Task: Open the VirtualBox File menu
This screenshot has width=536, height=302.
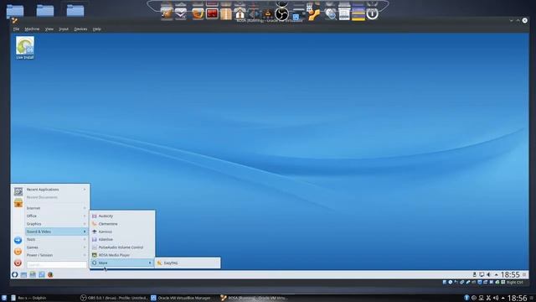Action: (16, 29)
